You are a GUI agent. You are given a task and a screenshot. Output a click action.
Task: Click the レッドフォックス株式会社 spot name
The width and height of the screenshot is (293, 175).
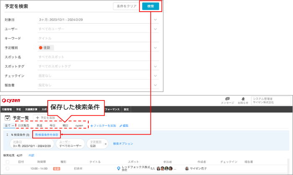click(136, 168)
